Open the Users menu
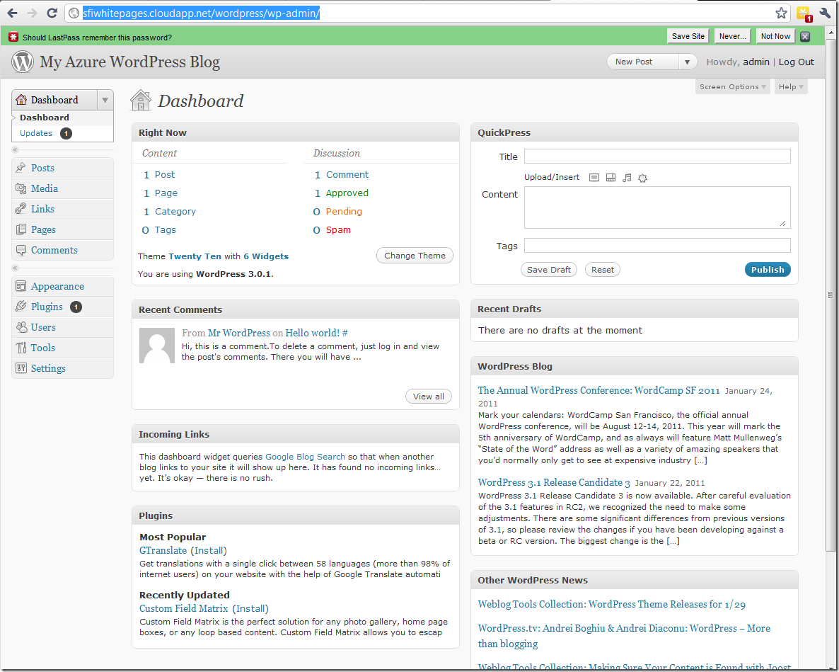The height and width of the screenshot is (672, 839). (x=43, y=327)
